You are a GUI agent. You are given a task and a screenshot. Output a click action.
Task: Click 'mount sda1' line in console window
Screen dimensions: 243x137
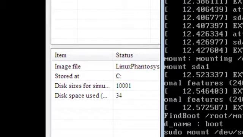pos(187,67)
